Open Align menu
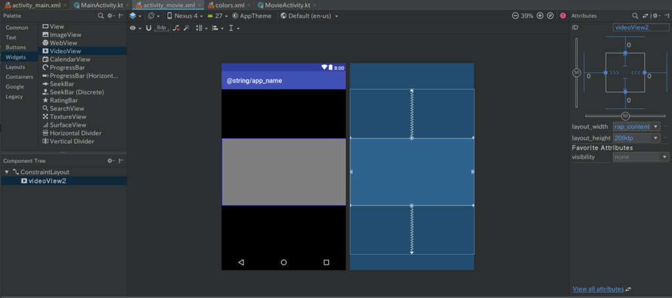The width and height of the screenshot is (672, 298). pyautogui.click(x=218, y=28)
